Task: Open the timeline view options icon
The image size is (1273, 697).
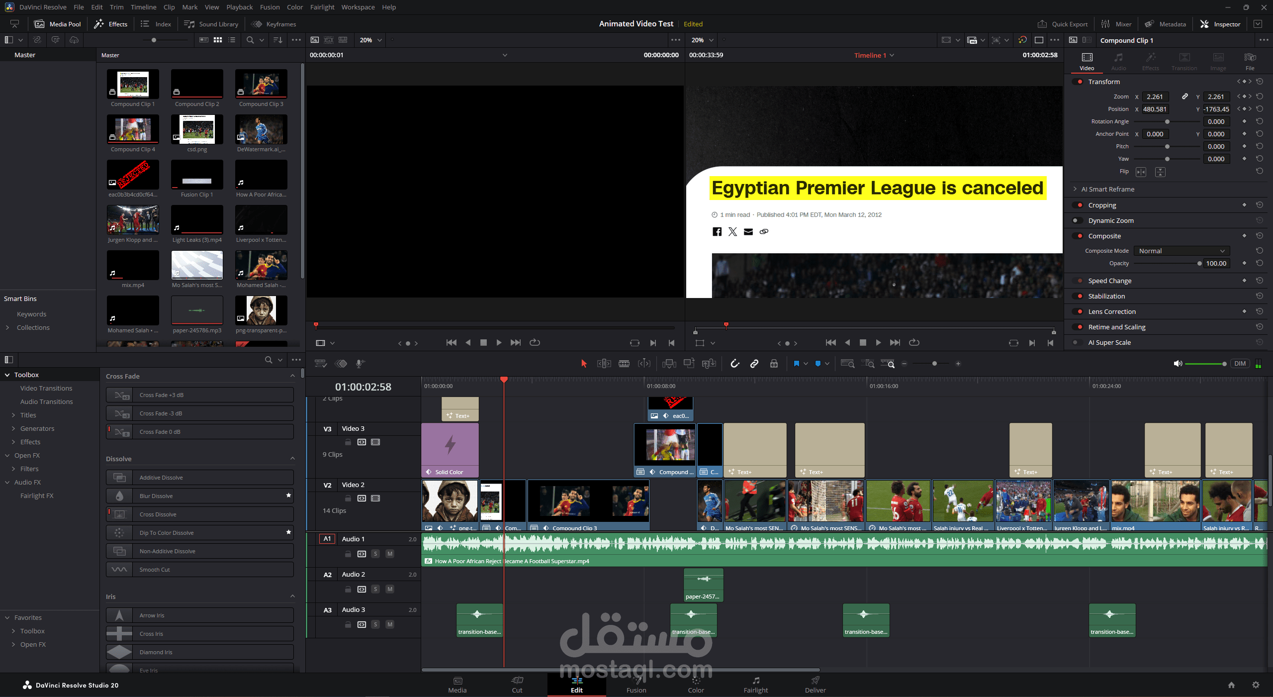Action: pyautogui.click(x=321, y=364)
